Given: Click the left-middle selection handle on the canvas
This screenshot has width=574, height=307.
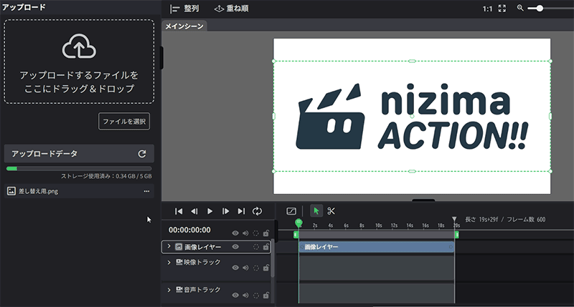Looking at the screenshot, I should tap(274, 117).
